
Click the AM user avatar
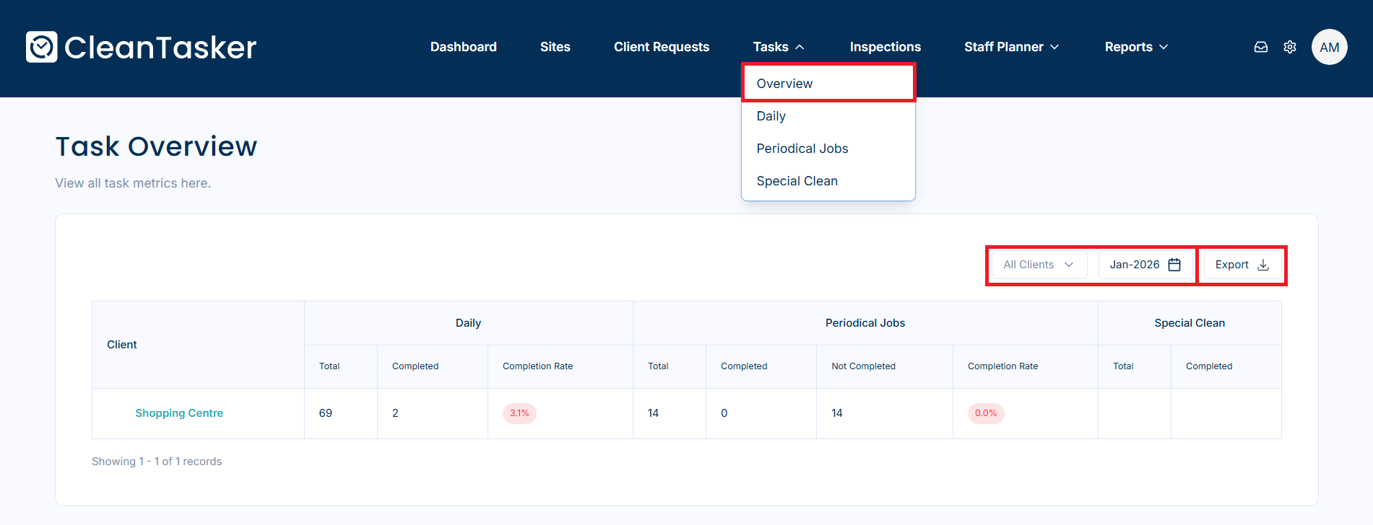pyautogui.click(x=1329, y=47)
